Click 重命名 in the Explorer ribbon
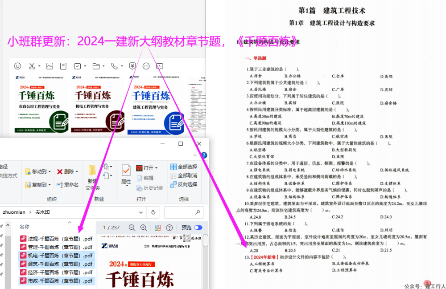 pos(67,185)
